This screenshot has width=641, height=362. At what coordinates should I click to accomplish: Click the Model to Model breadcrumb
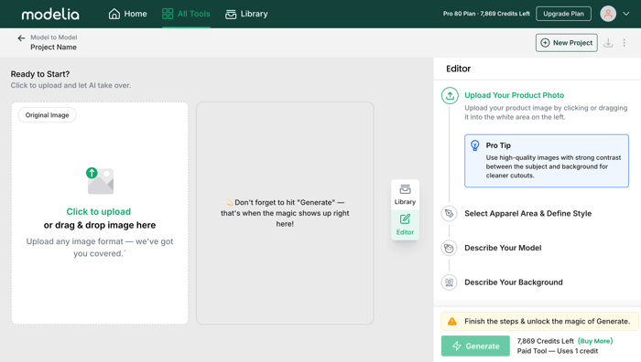[53, 37]
